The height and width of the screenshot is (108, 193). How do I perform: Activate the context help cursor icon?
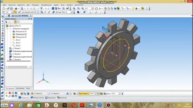tap(68, 8)
